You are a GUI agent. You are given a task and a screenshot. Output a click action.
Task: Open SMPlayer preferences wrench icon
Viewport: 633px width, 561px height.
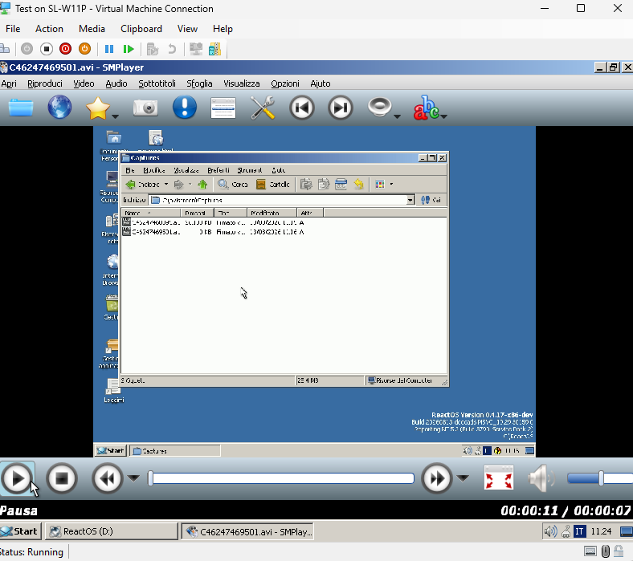263,108
